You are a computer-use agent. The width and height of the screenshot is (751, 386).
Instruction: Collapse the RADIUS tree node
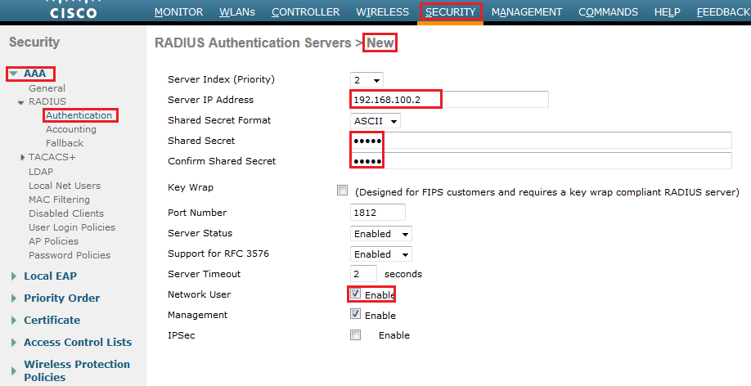22,102
